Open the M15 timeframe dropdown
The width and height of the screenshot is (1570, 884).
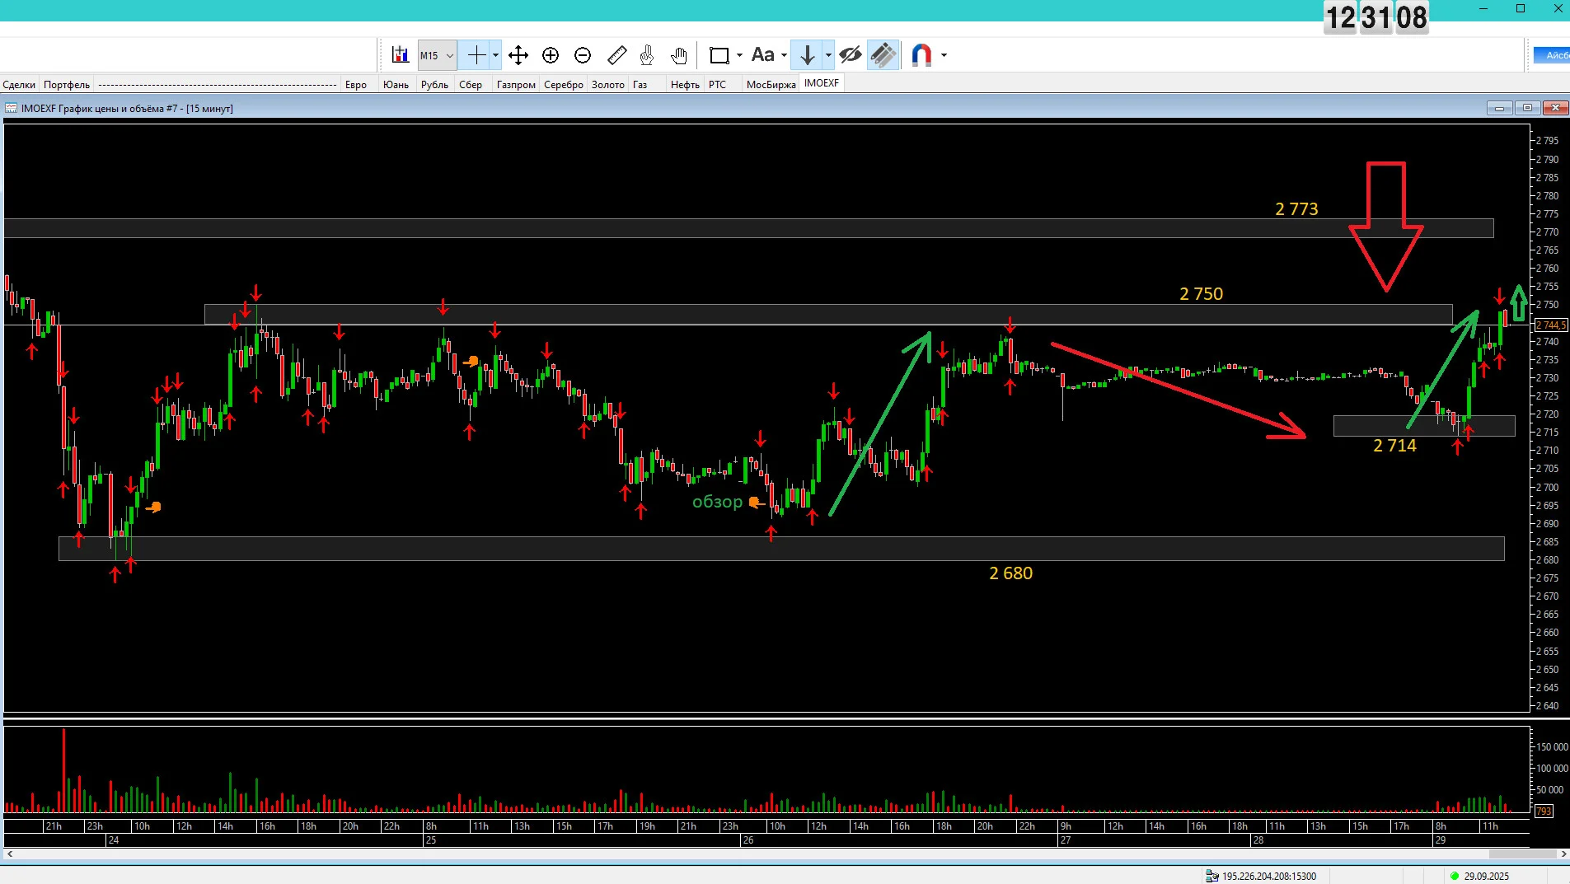click(x=437, y=55)
